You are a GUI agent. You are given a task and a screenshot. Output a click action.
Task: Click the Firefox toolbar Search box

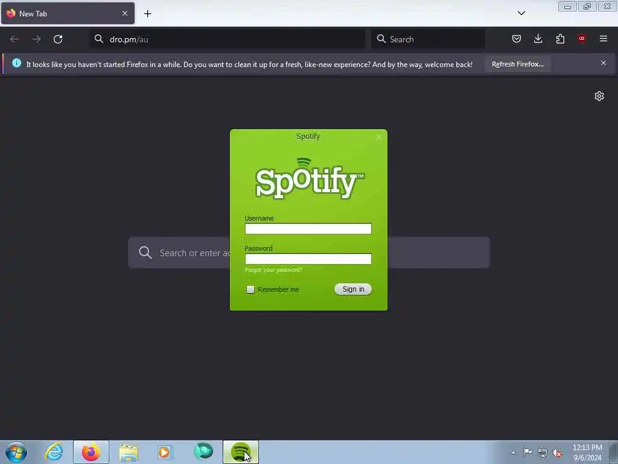click(x=428, y=39)
